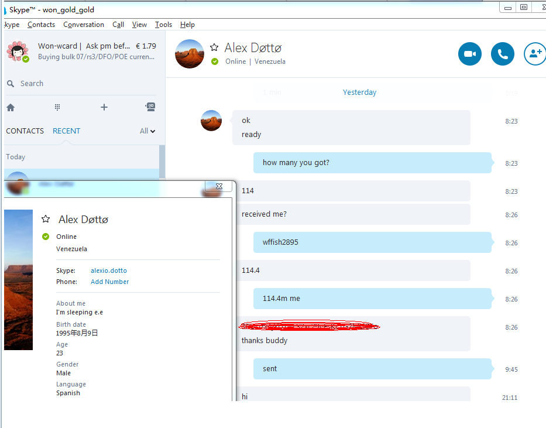Click the 'I'm sleeping e.e' about text
Screen dimensions: 546x428
[80, 313]
